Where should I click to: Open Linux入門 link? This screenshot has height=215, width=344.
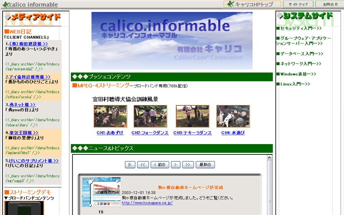293,84
